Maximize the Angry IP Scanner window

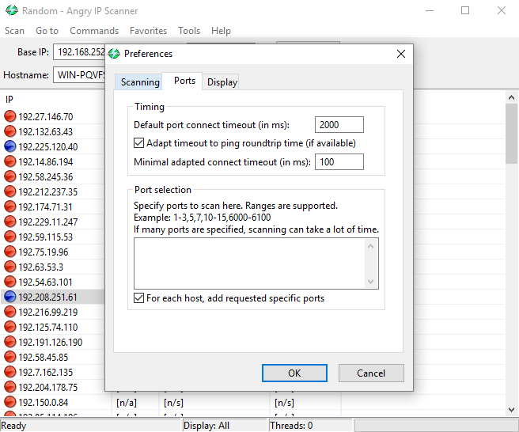[465, 10]
